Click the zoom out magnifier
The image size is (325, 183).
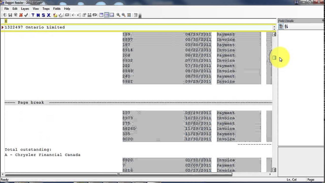124,15
